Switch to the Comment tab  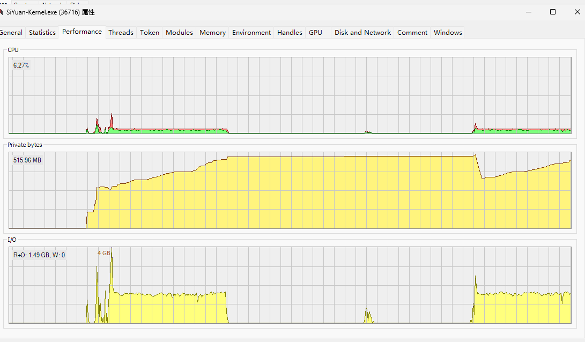[x=412, y=33]
